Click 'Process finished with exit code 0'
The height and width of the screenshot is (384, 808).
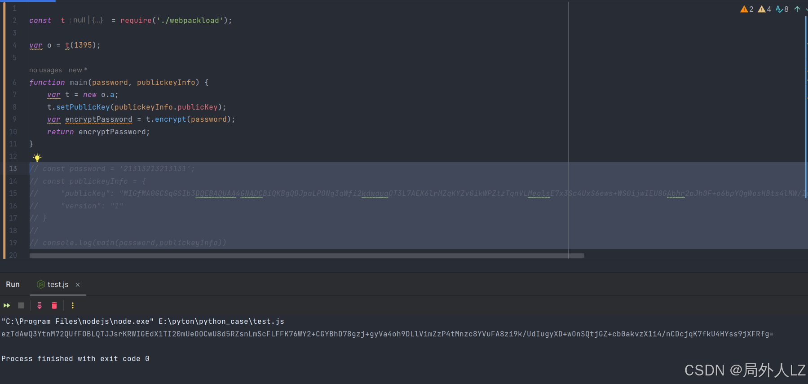75,358
